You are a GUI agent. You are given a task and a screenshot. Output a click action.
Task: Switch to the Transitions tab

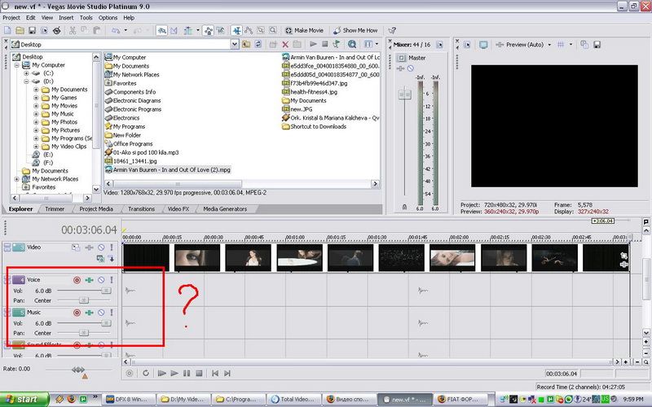(141, 209)
